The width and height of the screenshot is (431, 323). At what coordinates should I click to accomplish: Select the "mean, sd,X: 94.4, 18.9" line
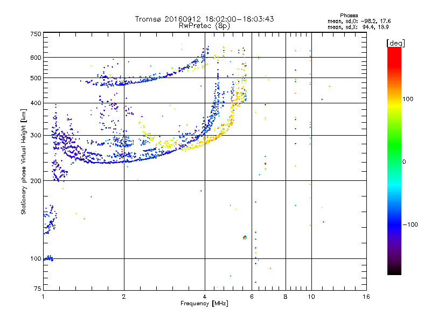[x=358, y=27]
